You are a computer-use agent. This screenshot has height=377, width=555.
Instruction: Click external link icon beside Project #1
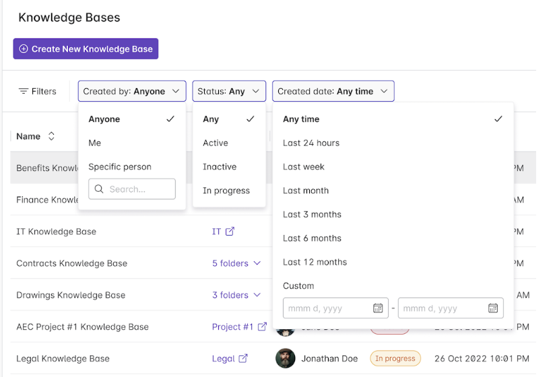pos(262,327)
